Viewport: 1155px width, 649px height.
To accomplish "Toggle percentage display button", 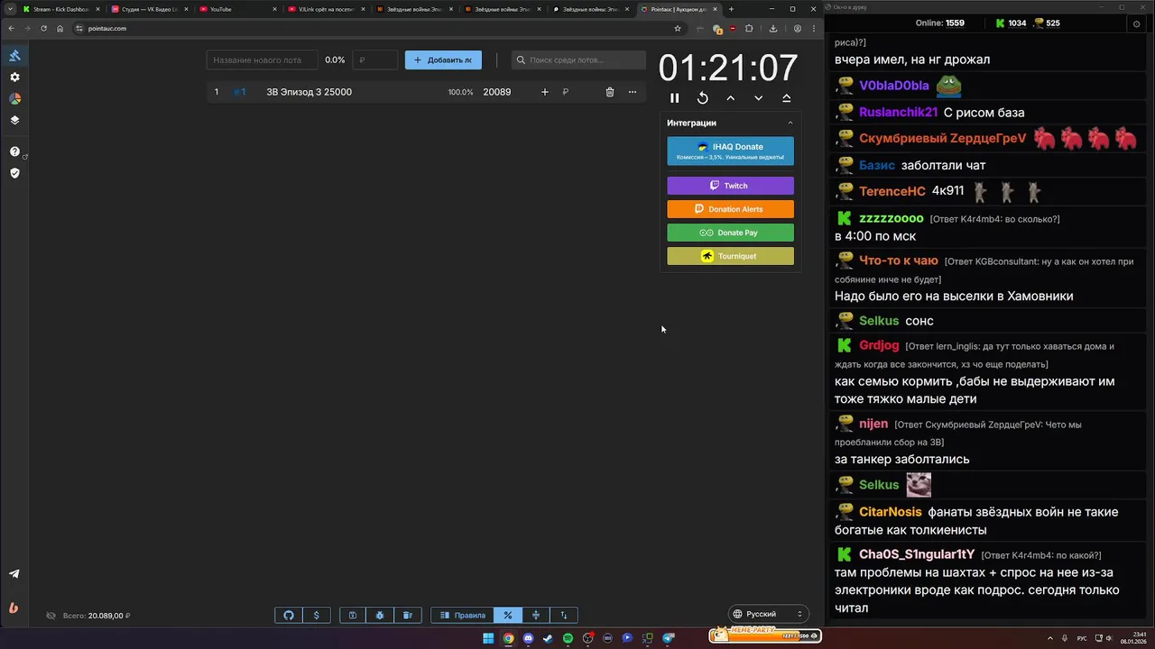I will click(x=508, y=616).
